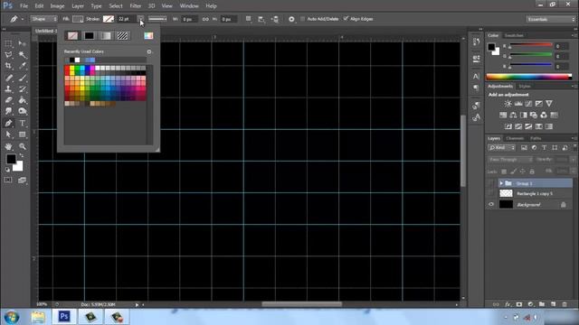Choose the Brush tool
This screenshot has width=579, height=325.
tap(22, 78)
